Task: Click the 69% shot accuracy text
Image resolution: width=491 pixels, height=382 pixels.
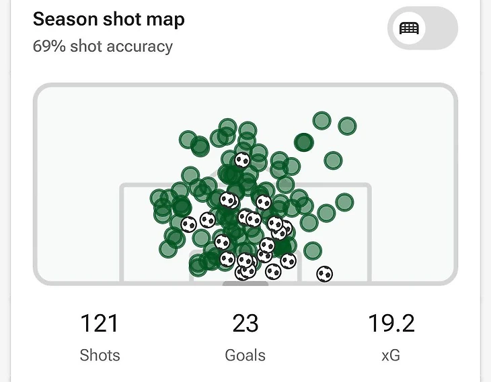Action: 103,46
